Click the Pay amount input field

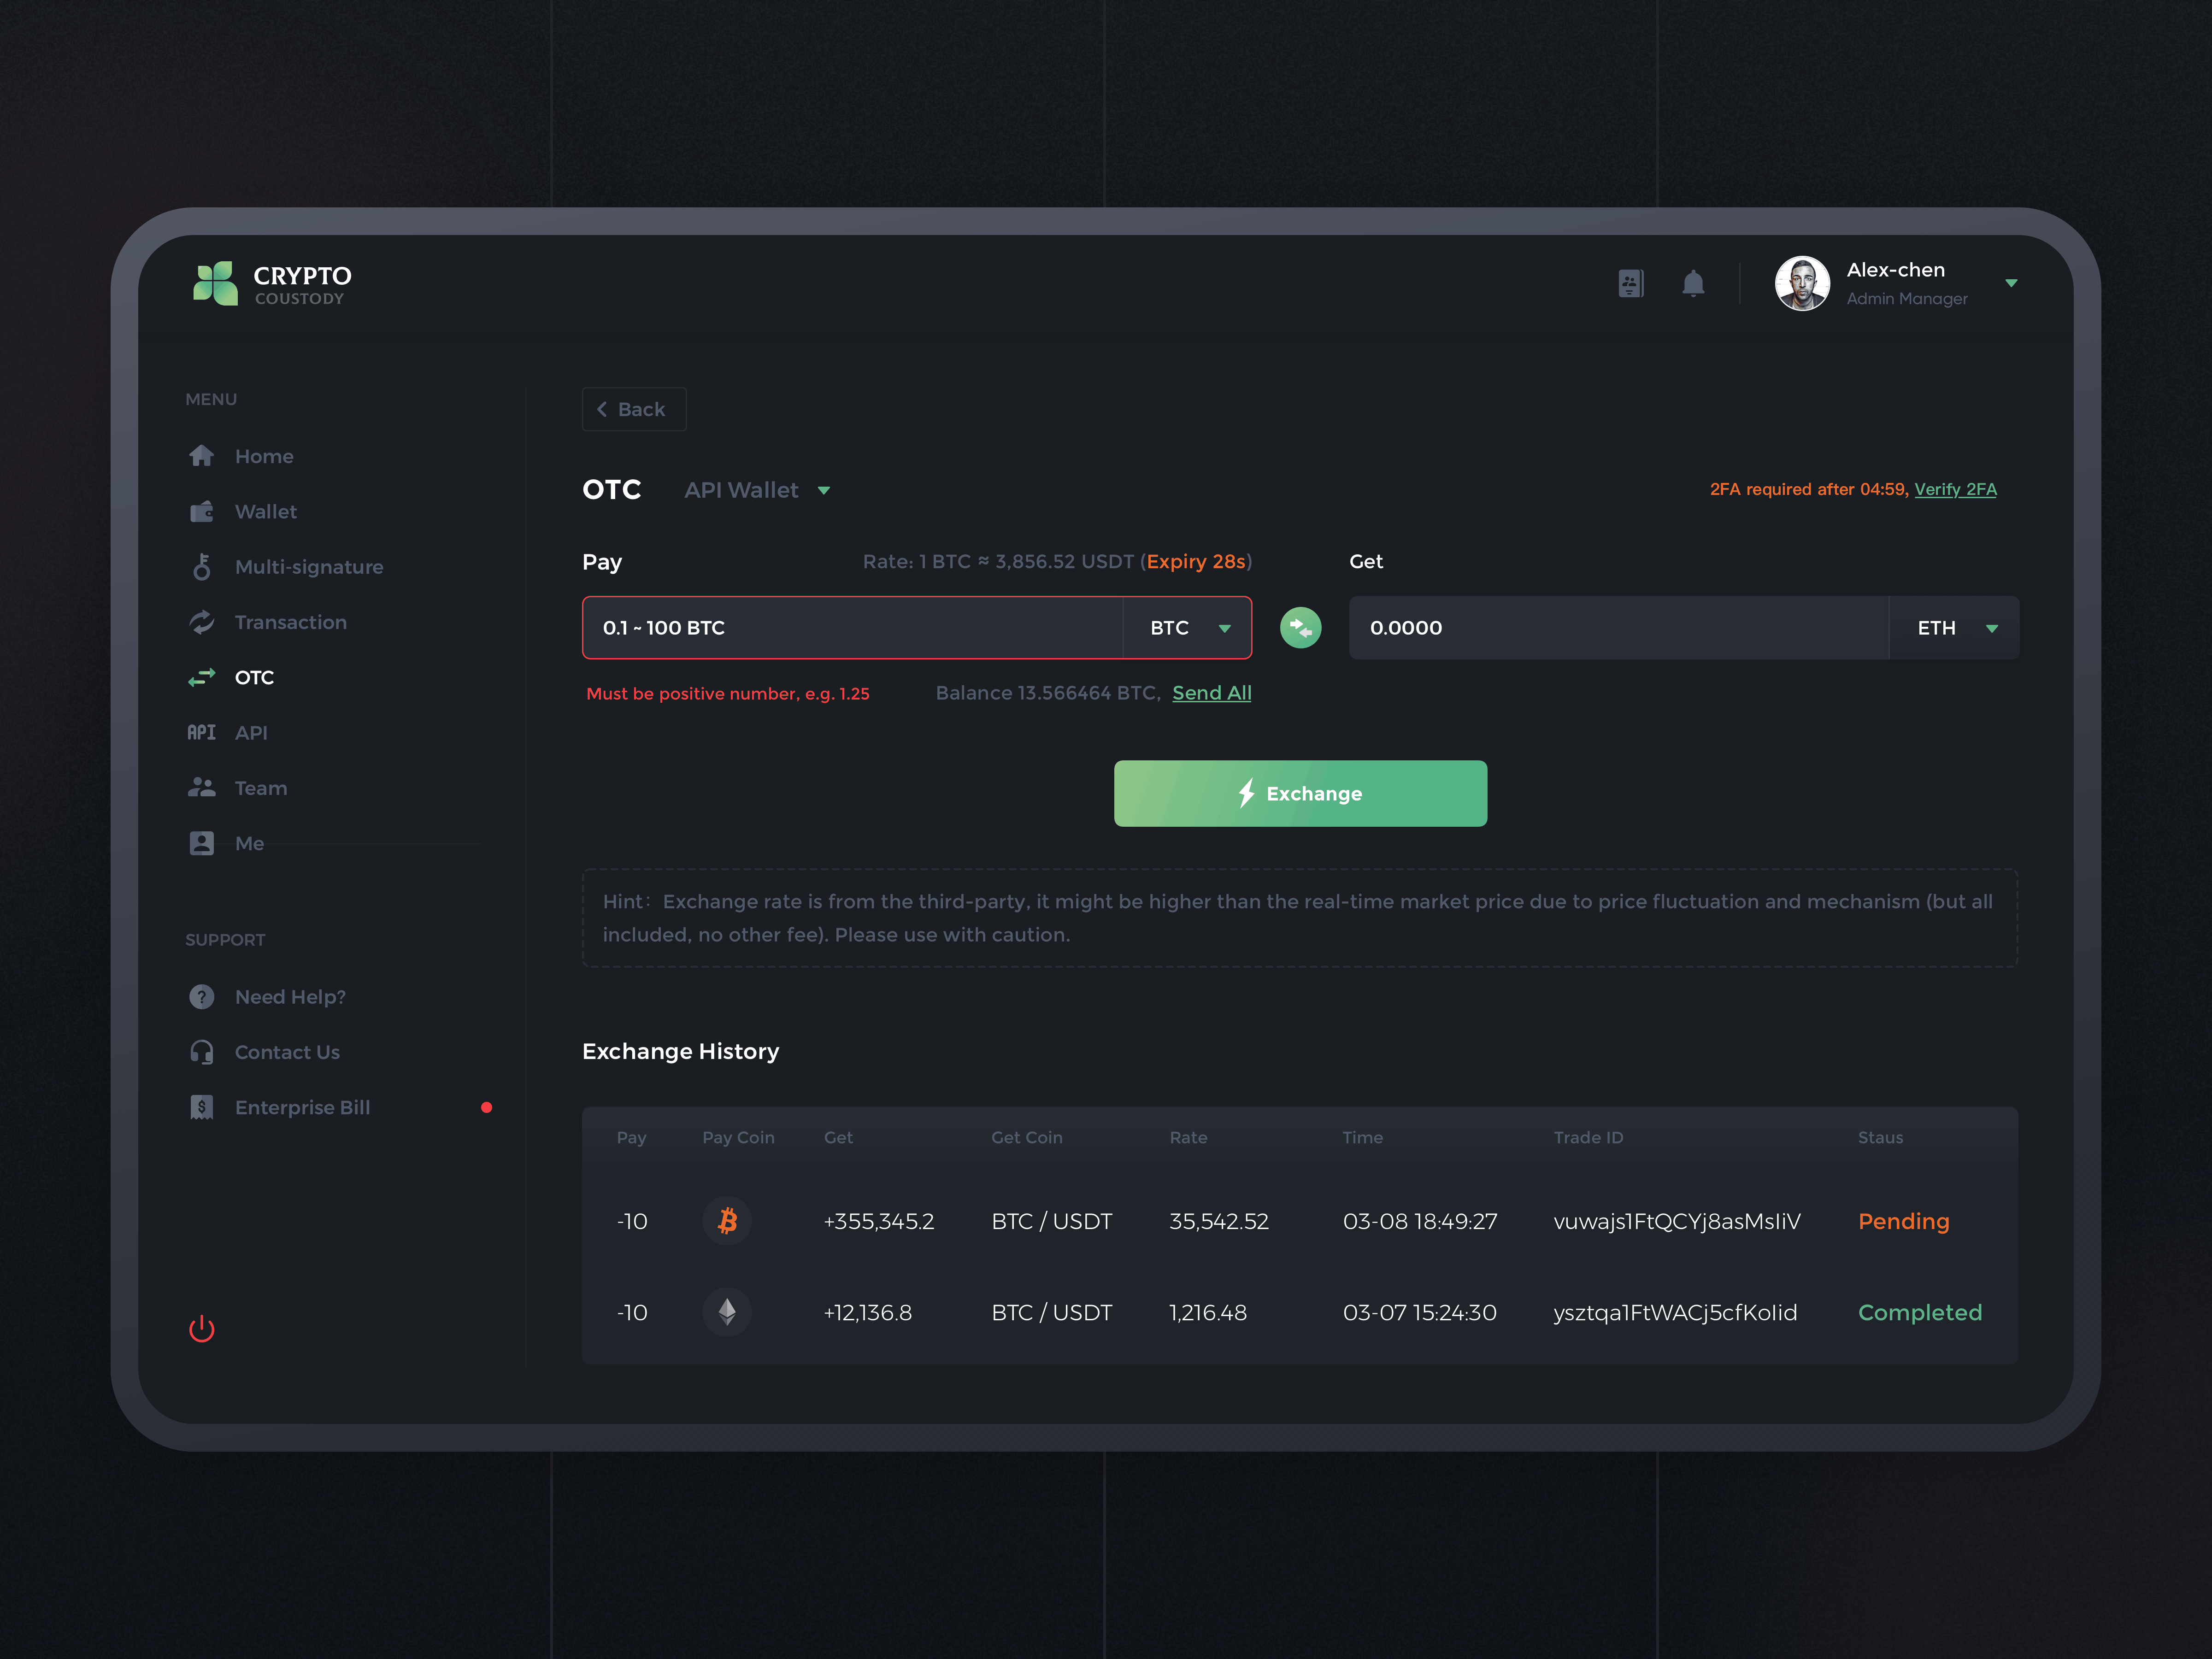853,628
